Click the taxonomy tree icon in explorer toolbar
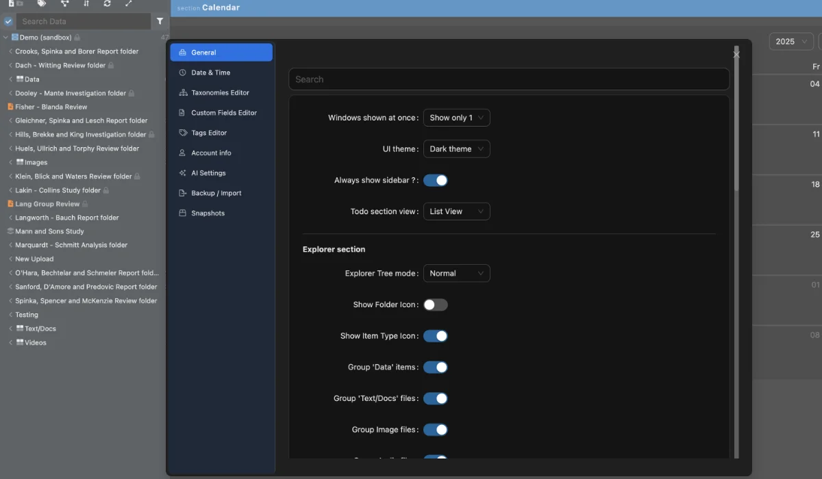 (65, 3)
